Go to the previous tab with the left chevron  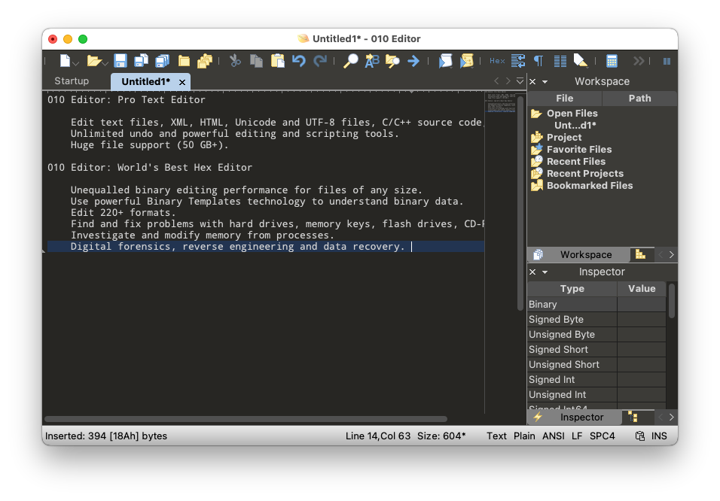[496, 81]
